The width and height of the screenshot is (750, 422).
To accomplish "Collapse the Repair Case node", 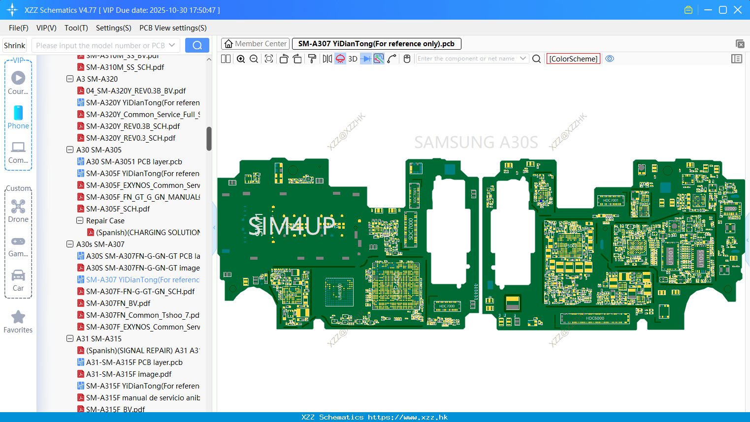I will click(80, 220).
